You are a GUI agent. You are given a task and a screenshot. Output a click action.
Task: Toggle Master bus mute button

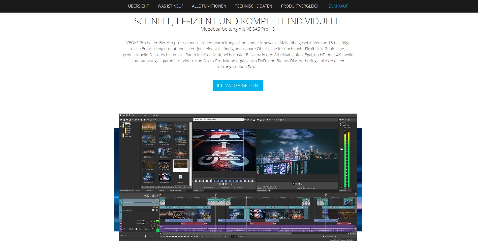tap(345, 125)
